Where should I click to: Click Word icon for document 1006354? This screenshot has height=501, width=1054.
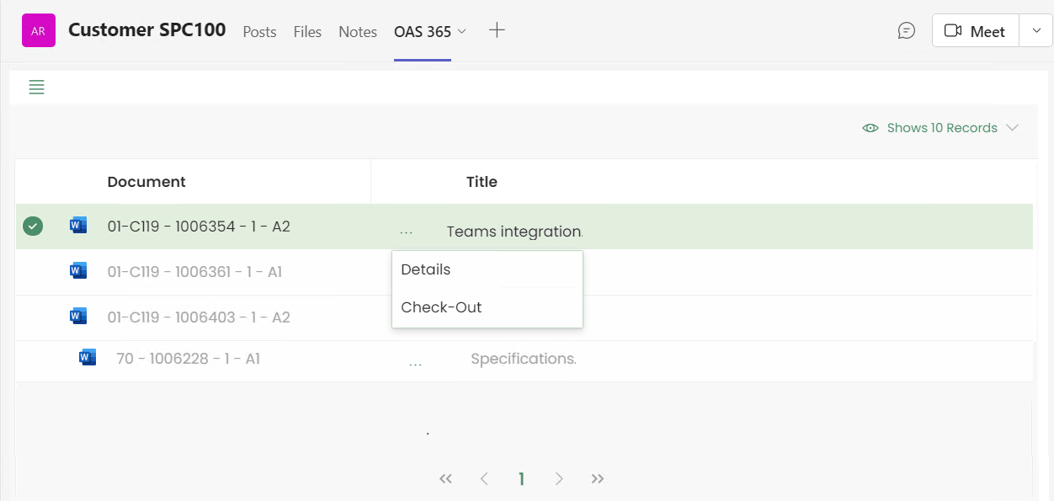pyautogui.click(x=78, y=226)
